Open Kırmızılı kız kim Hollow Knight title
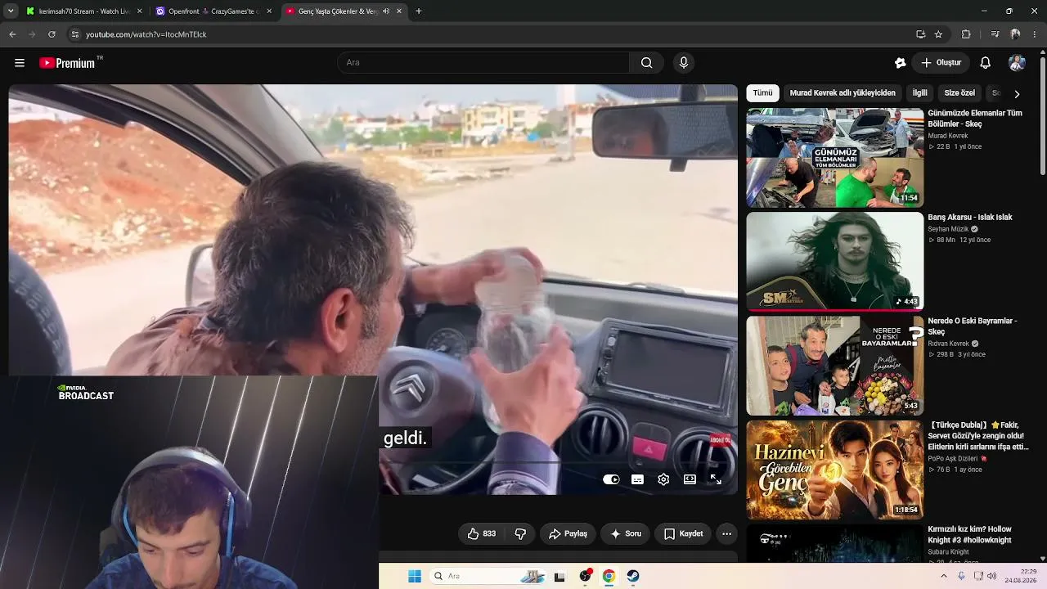1047x589 pixels. (x=970, y=535)
